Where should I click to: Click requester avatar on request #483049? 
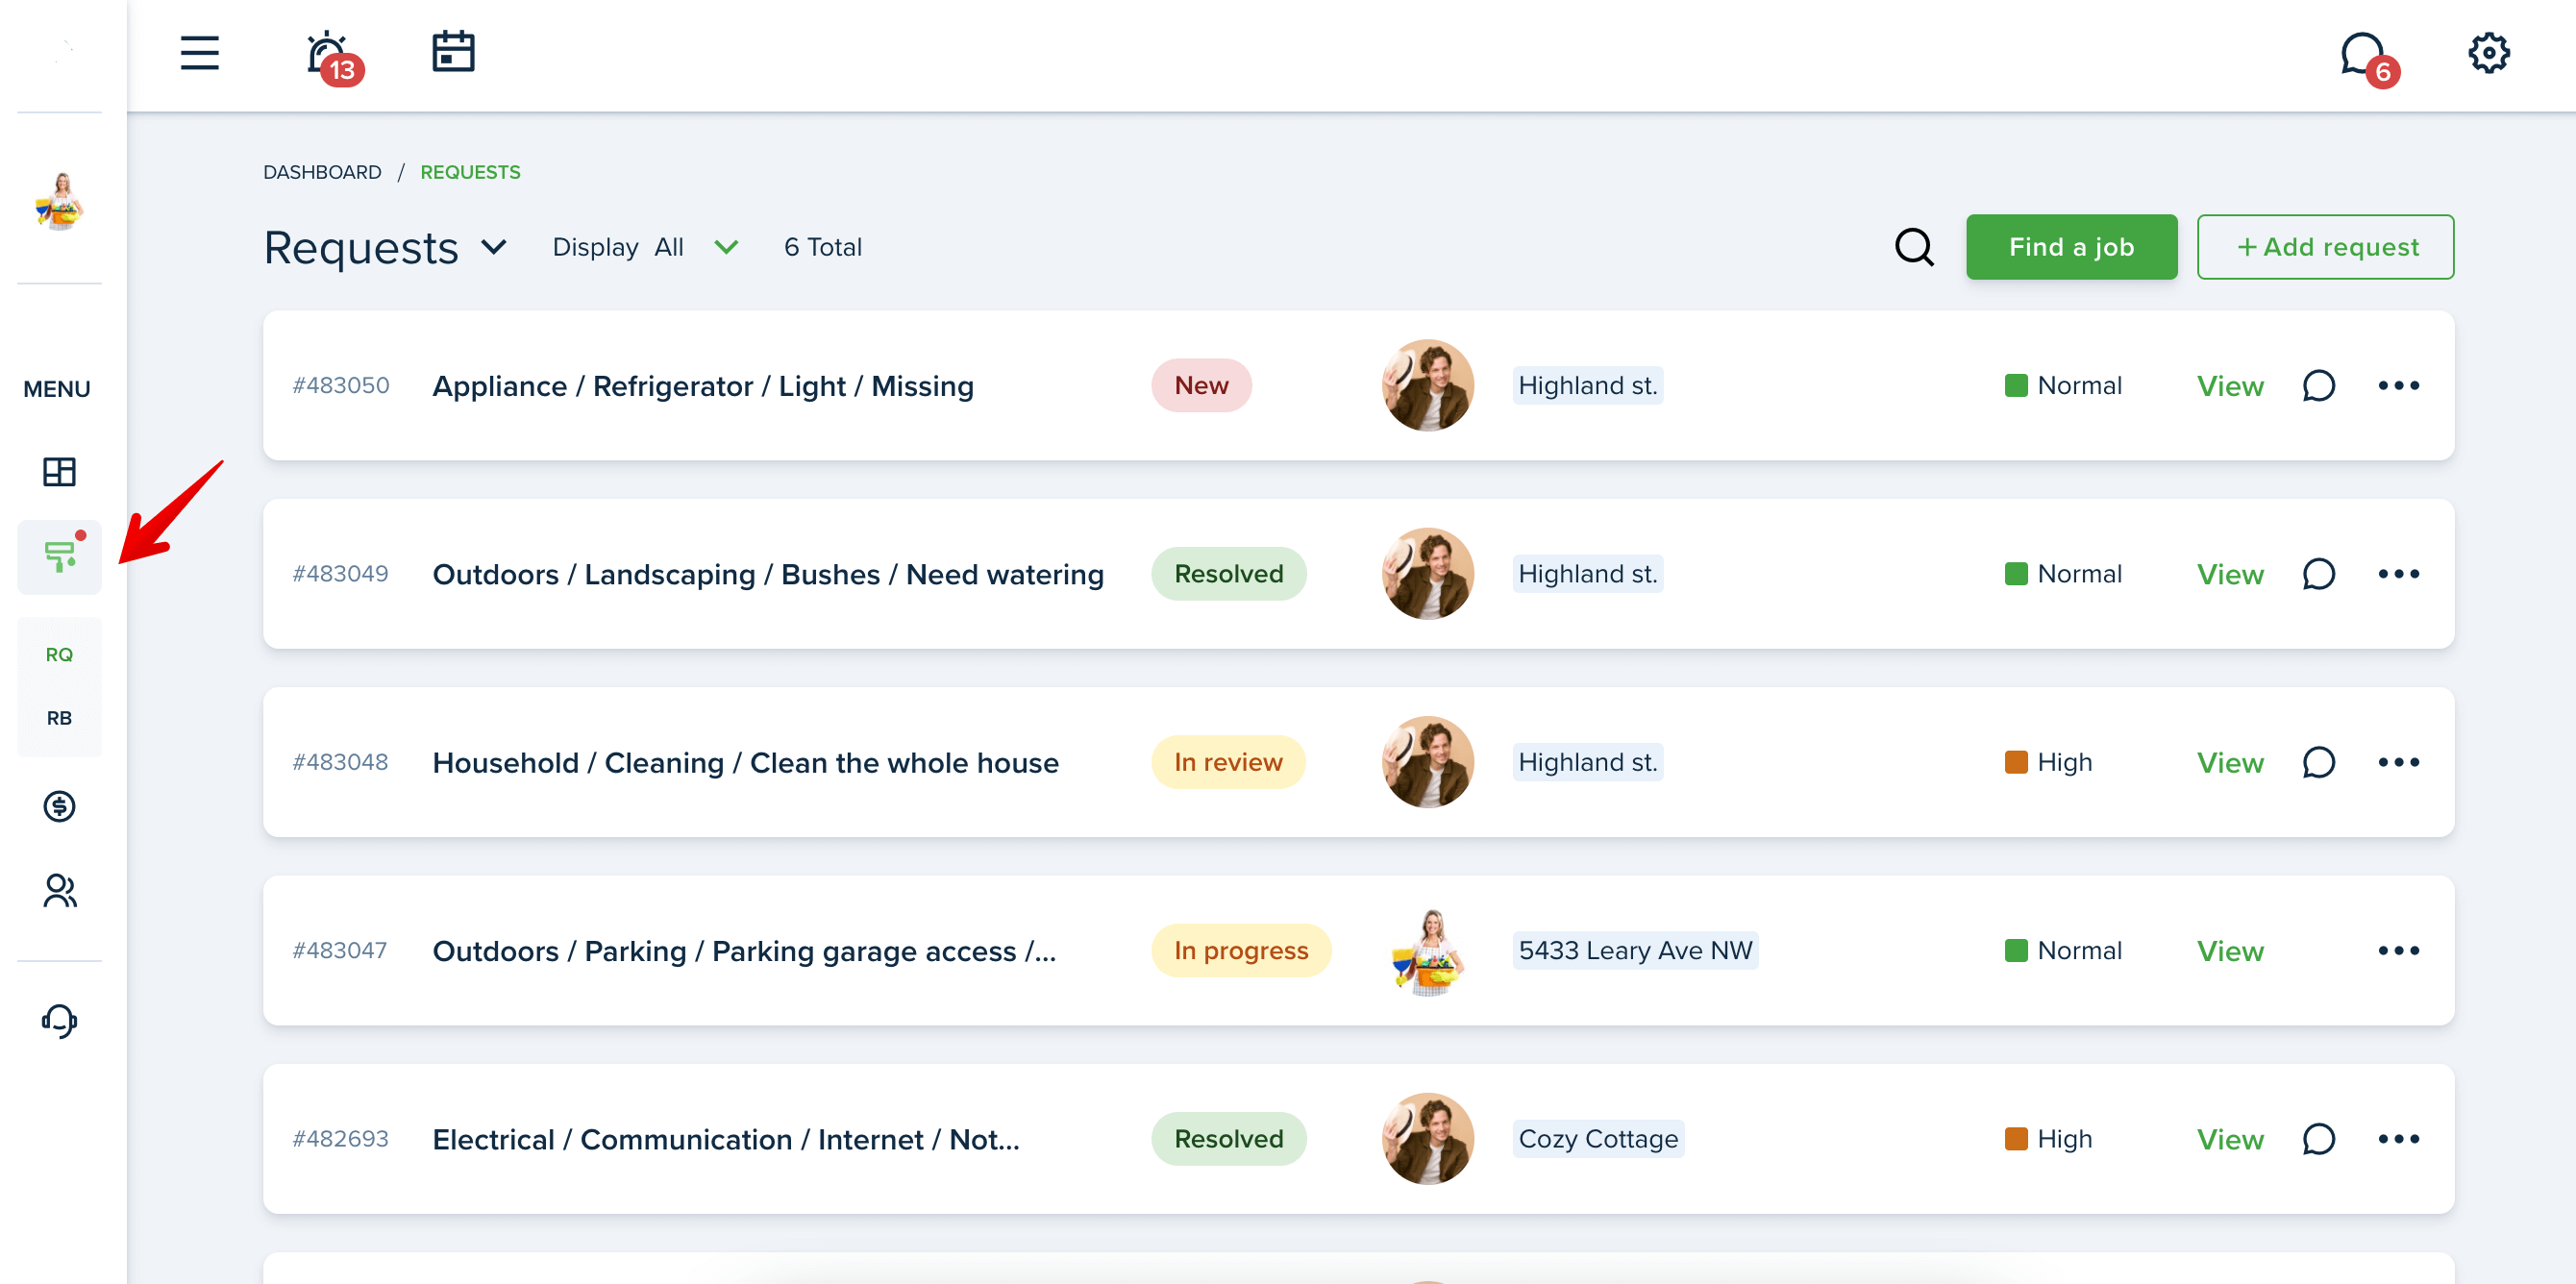click(1428, 574)
